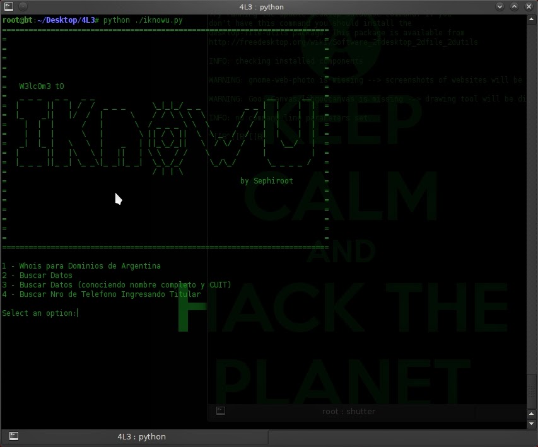
Task: Click the 'by Sephiroot' credit text
Action: [x=267, y=181]
